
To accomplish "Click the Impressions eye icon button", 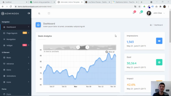I will pos(159,41).
